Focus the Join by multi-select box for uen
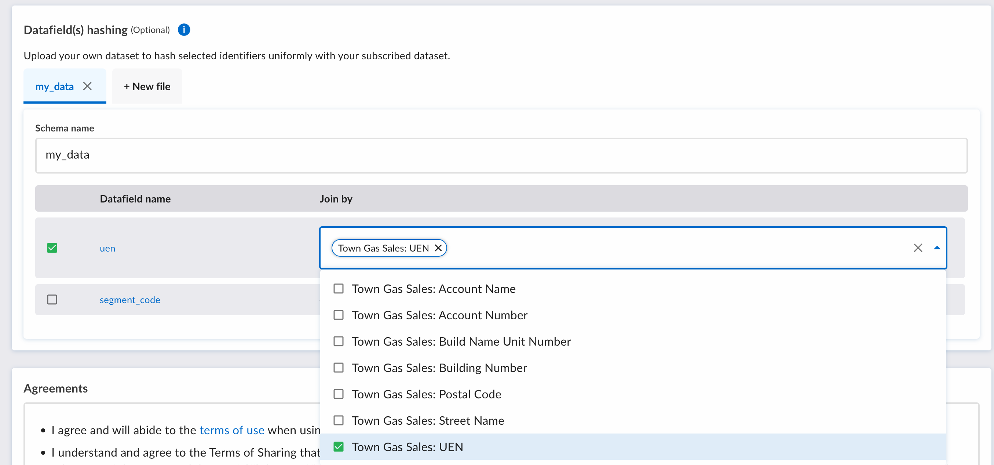This screenshot has height=465, width=994. (x=633, y=248)
